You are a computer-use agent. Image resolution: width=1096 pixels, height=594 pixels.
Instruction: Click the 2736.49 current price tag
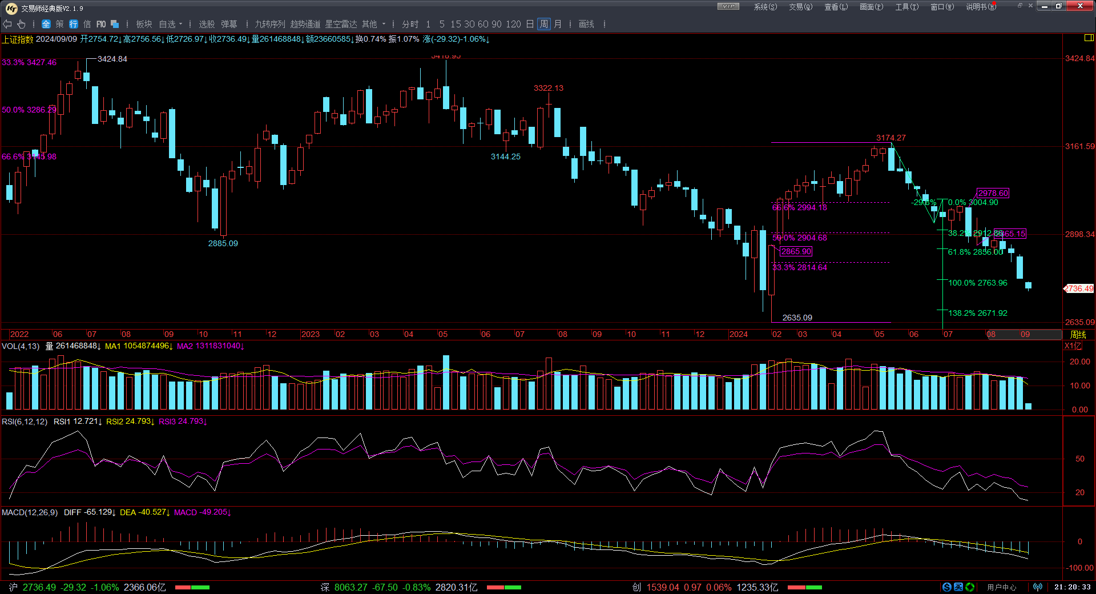coord(1079,288)
